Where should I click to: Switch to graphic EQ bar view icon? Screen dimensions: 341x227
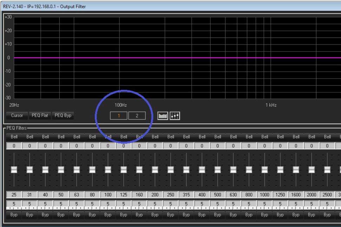163,115
